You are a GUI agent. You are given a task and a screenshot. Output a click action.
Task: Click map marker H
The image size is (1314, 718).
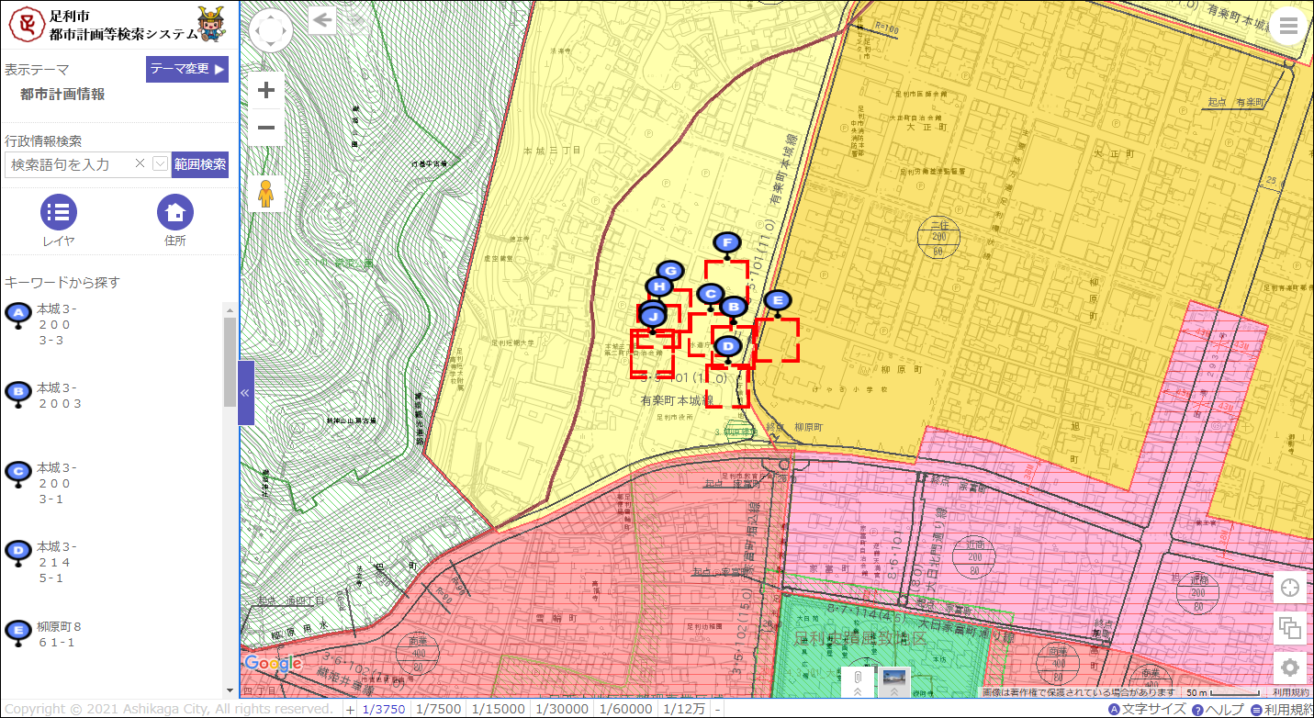659,287
